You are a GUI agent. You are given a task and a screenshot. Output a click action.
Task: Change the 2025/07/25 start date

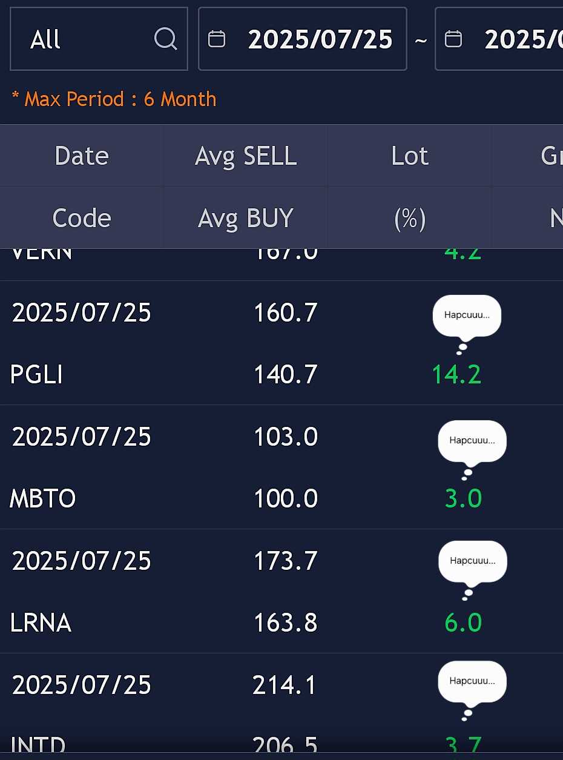[x=320, y=39]
